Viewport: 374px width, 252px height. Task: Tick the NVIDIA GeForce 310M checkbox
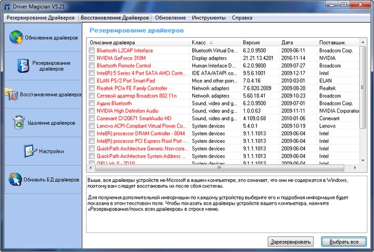tap(91, 58)
